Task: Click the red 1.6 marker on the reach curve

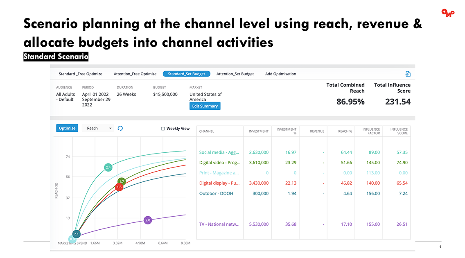Action: (x=119, y=186)
